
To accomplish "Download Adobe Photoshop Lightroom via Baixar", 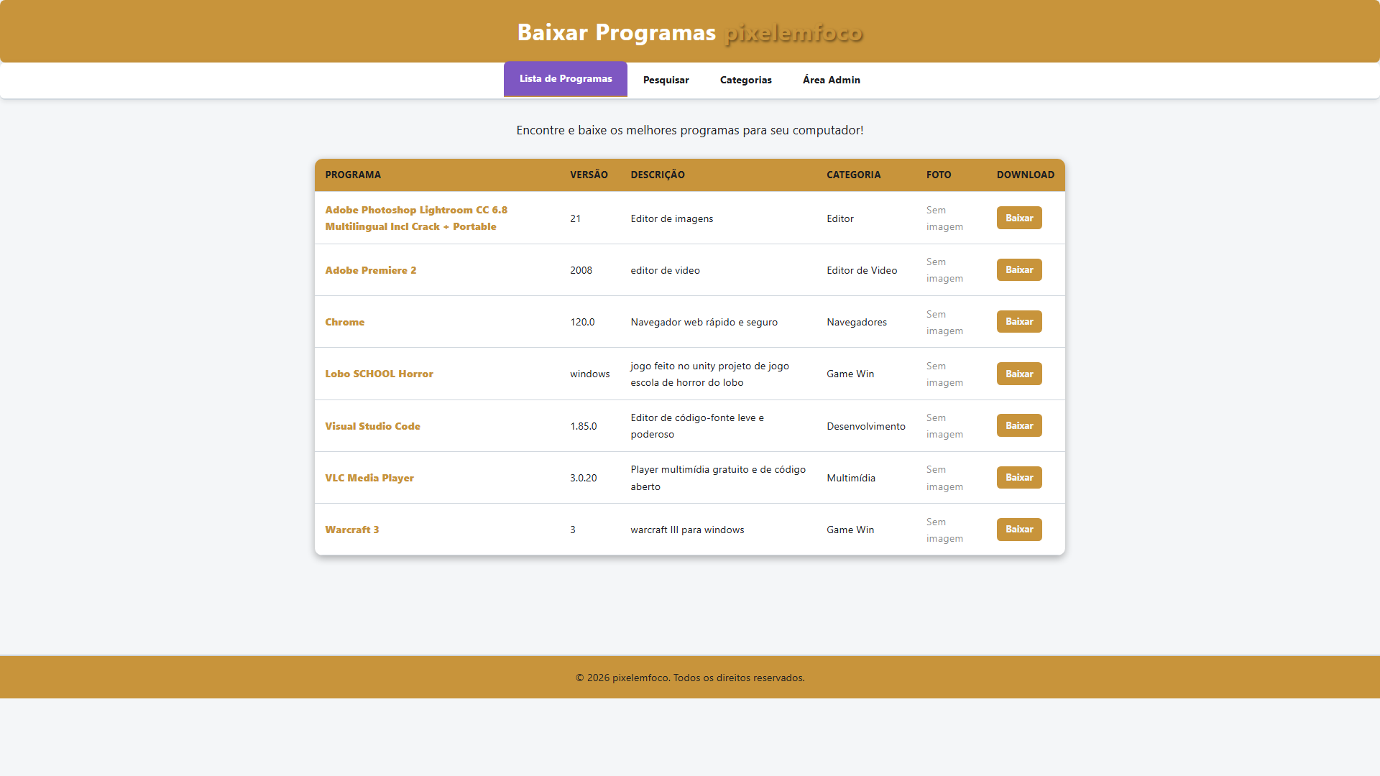I will (1018, 218).
